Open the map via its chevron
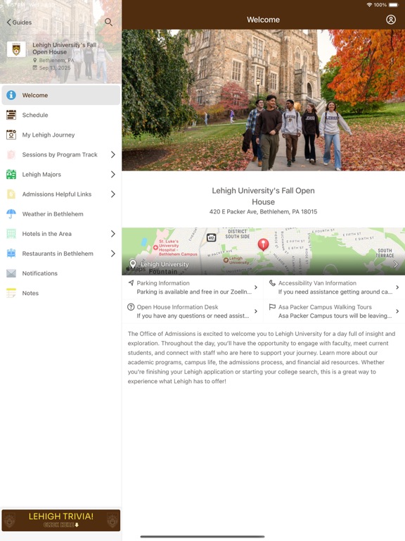The height and width of the screenshot is (541, 405). pos(396,264)
